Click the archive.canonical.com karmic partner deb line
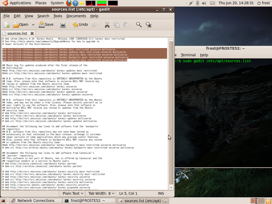Screen dimensions: 272x204 (39, 164)
